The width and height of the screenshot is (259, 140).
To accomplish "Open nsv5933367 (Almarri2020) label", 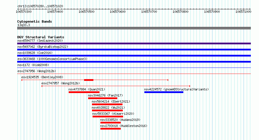I will 113,114.
